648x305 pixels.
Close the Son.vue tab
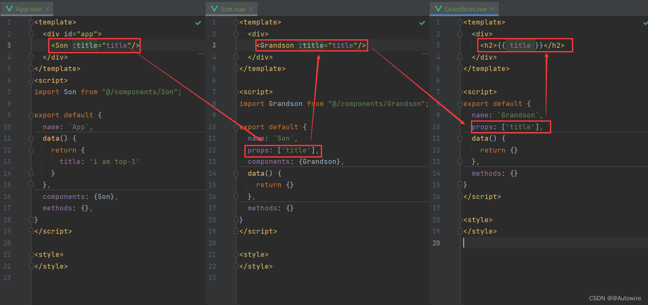(251, 9)
